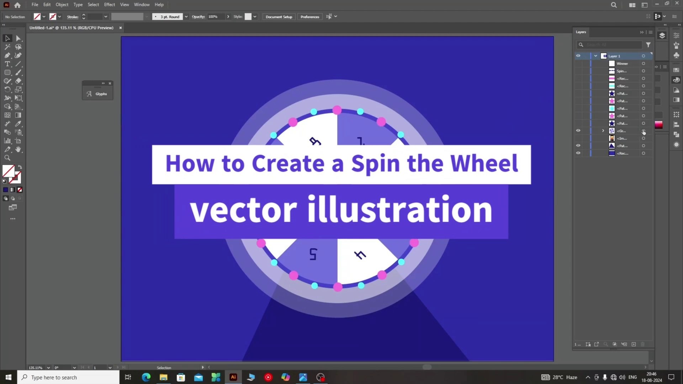683x384 pixels.
Task: Select the Pen tool
Action: pyautogui.click(x=7, y=55)
